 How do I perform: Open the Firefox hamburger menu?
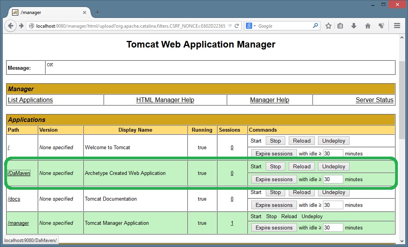397,26
